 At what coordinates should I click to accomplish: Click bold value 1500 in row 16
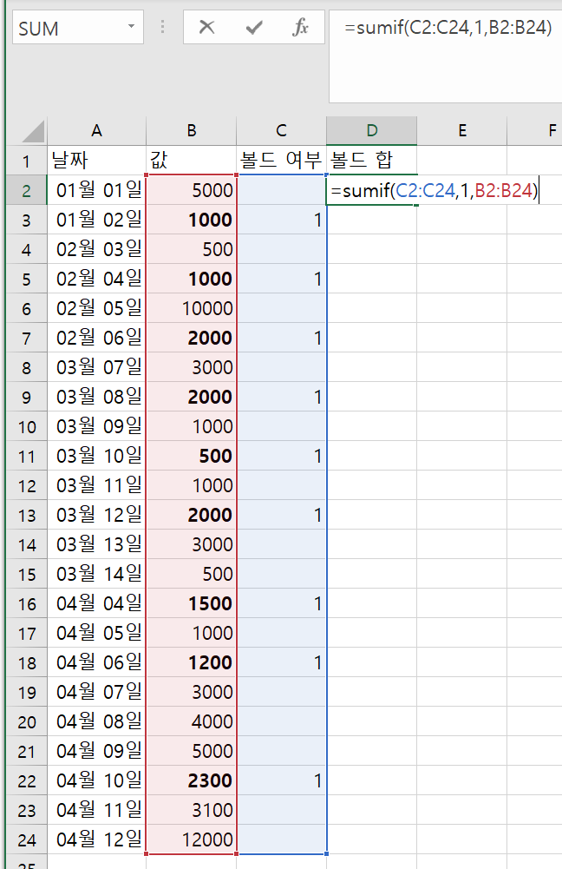tap(191, 603)
